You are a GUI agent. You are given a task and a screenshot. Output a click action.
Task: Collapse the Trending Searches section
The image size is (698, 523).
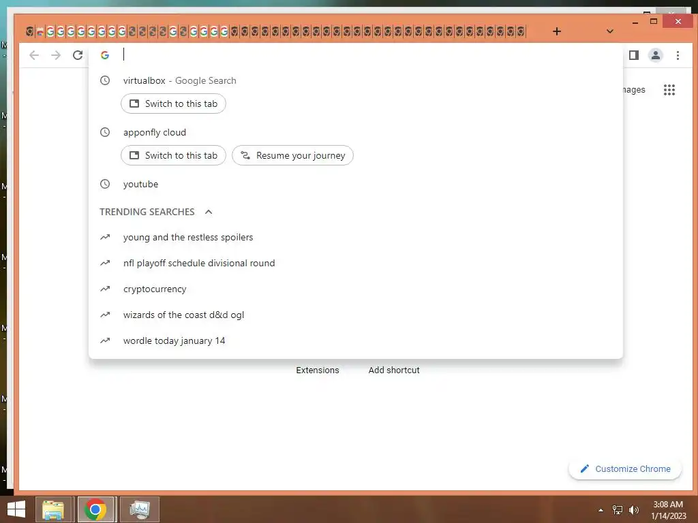click(x=209, y=212)
